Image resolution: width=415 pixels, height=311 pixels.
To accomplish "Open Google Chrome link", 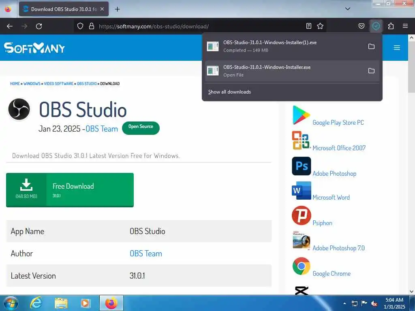I will 332,274.
